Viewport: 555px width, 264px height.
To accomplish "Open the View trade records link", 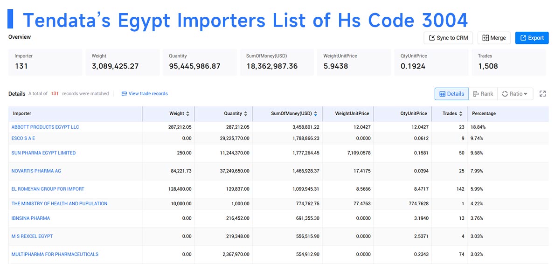I will click(x=145, y=94).
